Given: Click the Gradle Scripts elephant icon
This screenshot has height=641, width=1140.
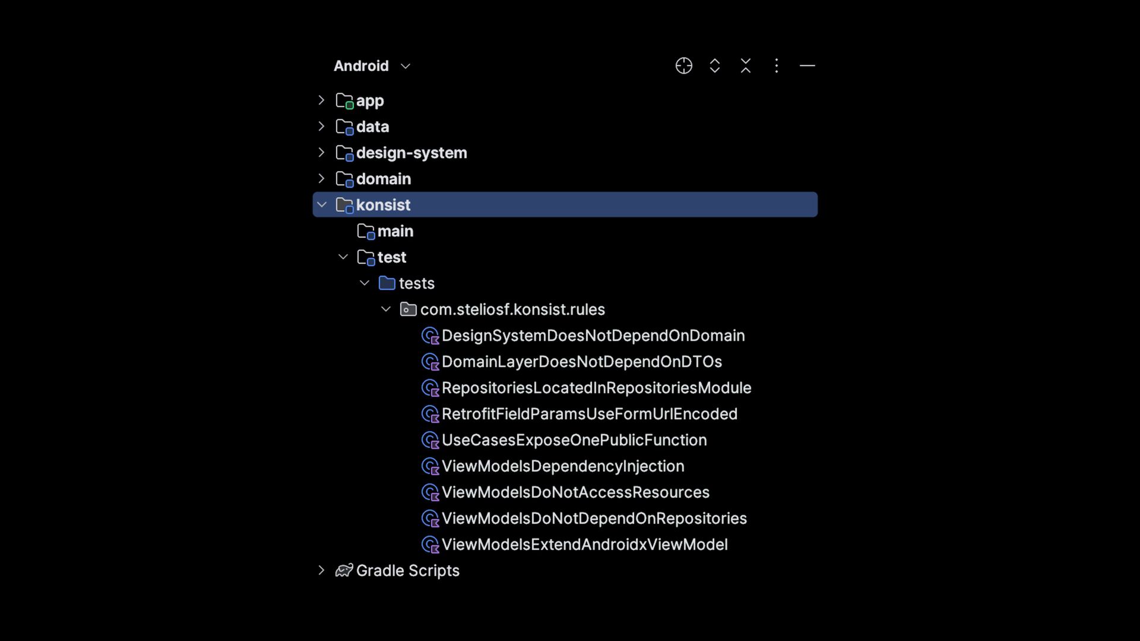Looking at the screenshot, I should pos(344,570).
